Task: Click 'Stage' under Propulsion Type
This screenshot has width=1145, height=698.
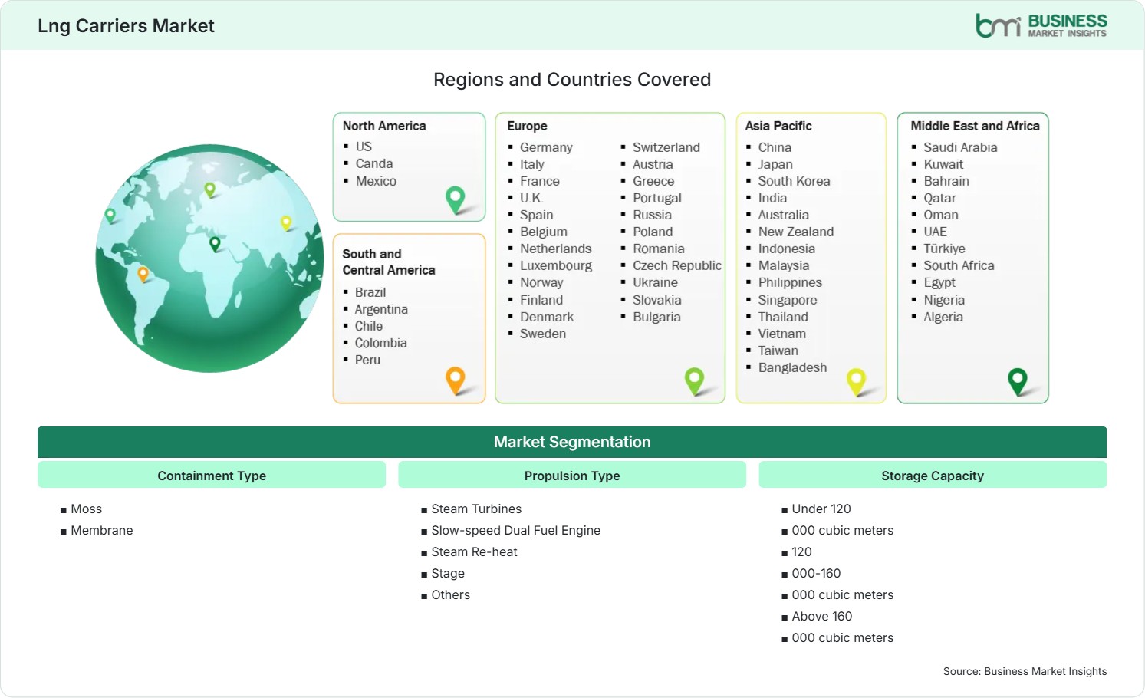Action: click(x=448, y=573)
